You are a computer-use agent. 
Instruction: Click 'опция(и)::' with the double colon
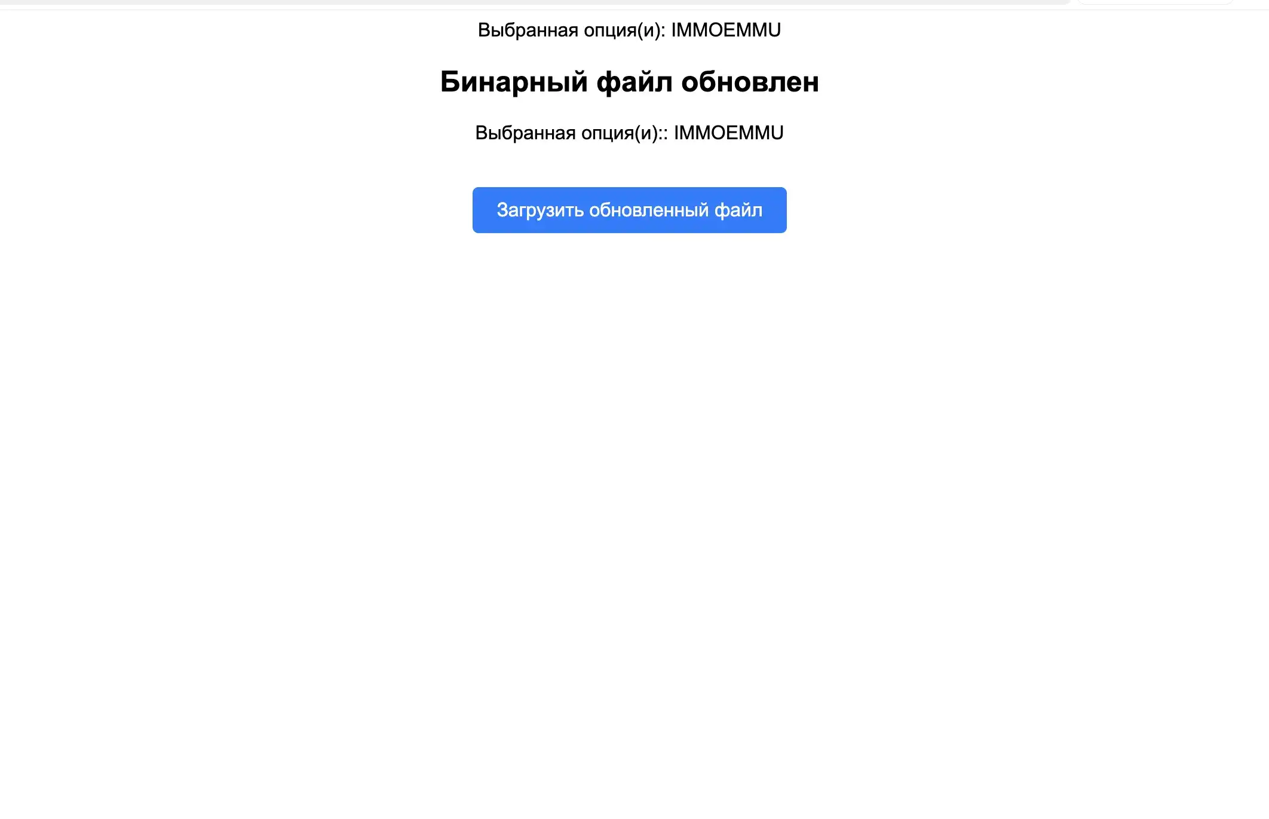click(x=624, y=133)
